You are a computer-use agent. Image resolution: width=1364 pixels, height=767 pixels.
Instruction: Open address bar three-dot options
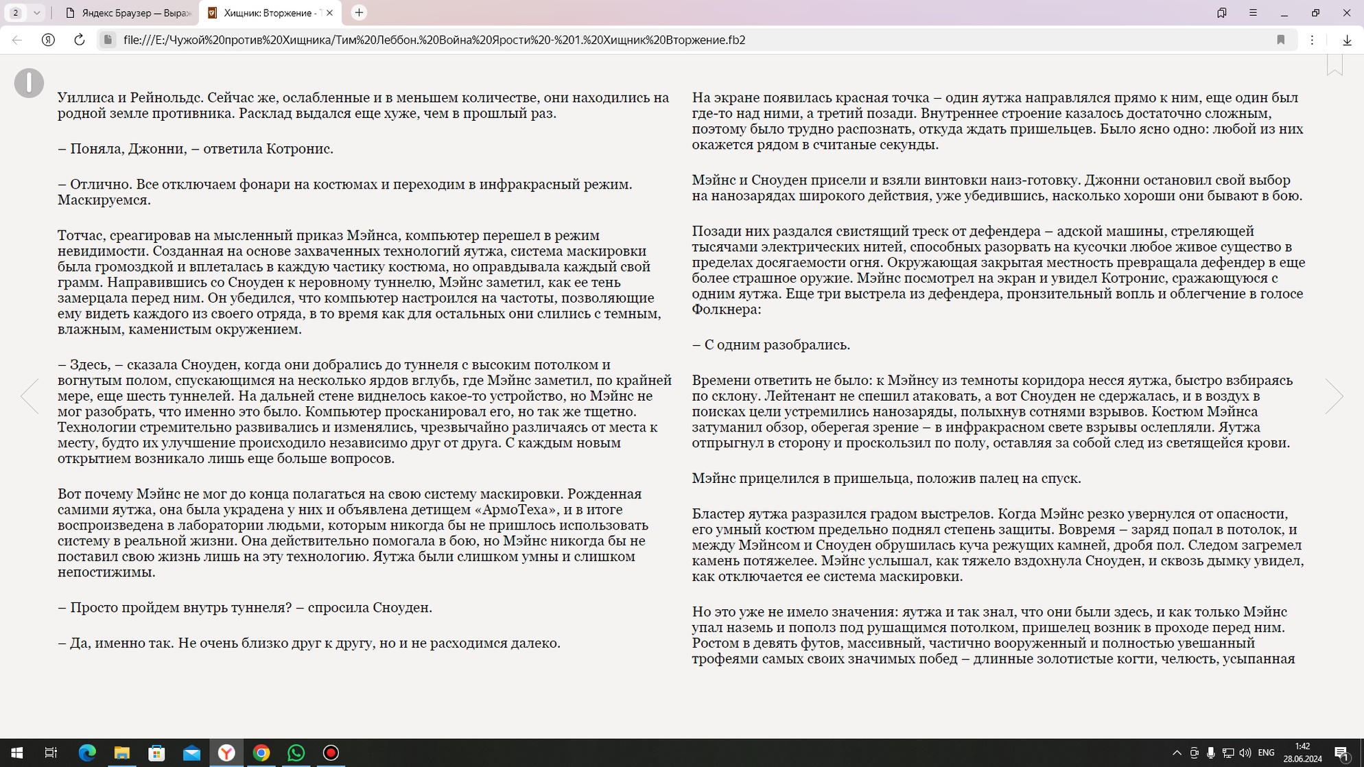[1312, 40]
